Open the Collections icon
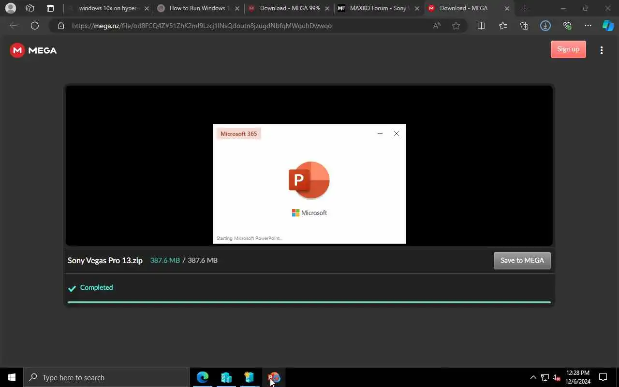Image resolution: width=619 pixels, height=387 pixels. click(x=524, y=26)
